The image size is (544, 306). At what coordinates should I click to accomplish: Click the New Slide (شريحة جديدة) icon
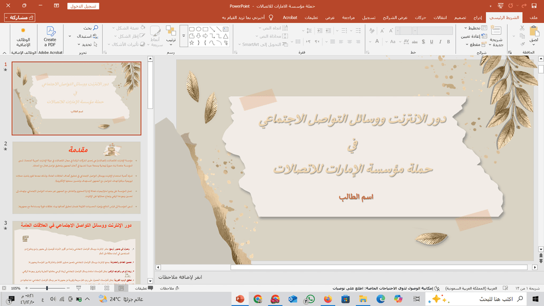(496, 32)
